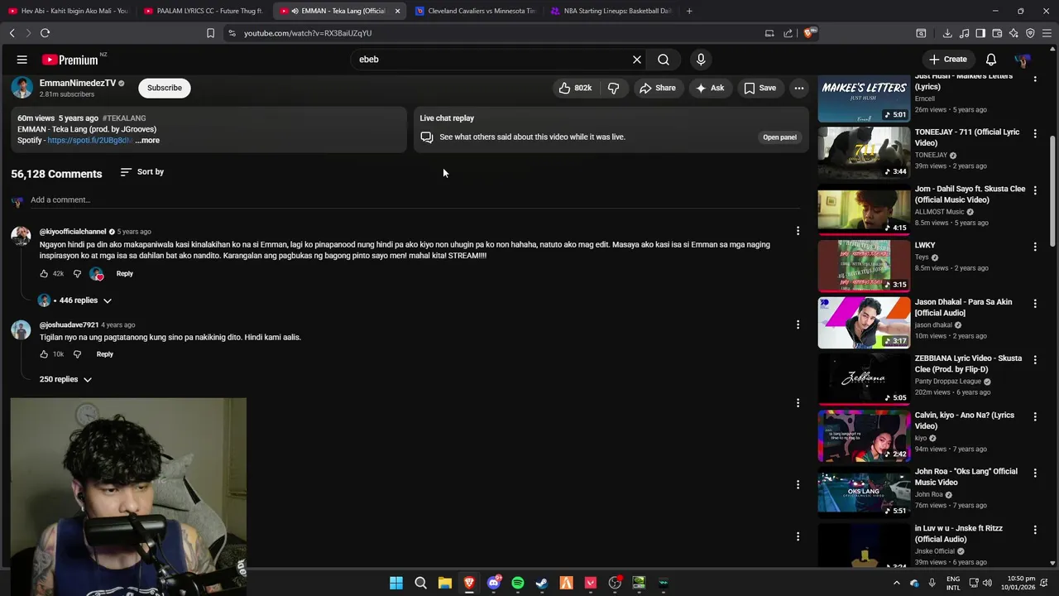Switch to Cleveland Cavaliers vs Minnesota tab
The image size is (1059, 596).
pos(476,11)
